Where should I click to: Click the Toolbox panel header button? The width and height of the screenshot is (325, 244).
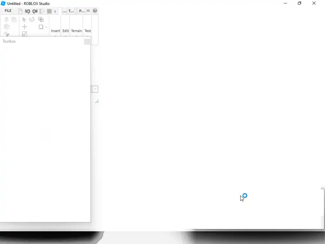tap(87, 42)
